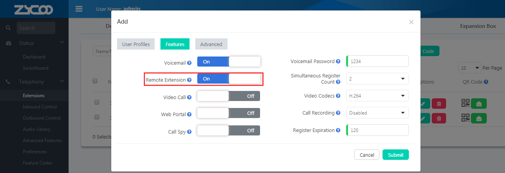The image size is (505, 173).
Task: Check the select-all checkbox in table header
Action: [95, 81]
